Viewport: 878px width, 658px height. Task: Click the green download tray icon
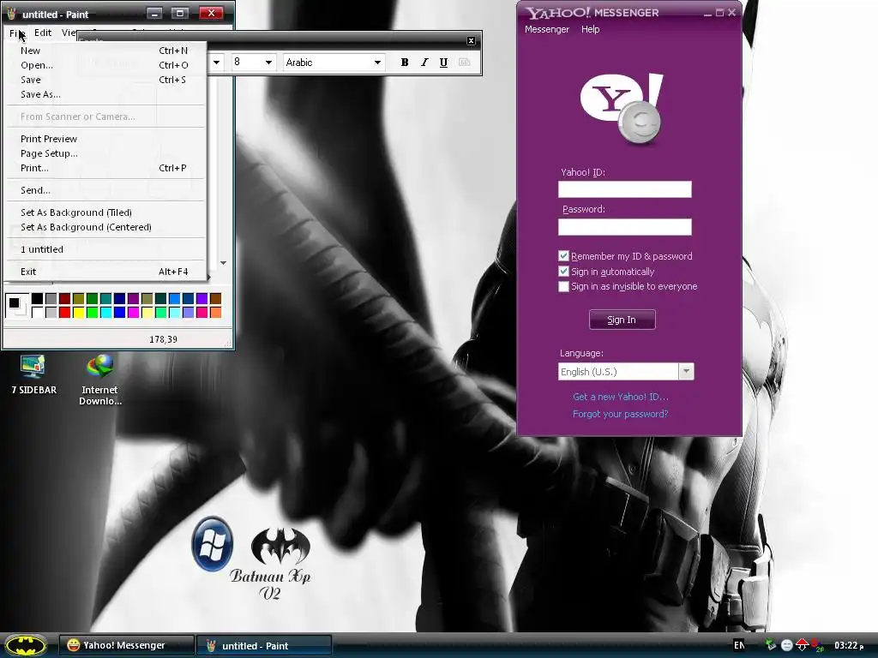coord(771,645)
